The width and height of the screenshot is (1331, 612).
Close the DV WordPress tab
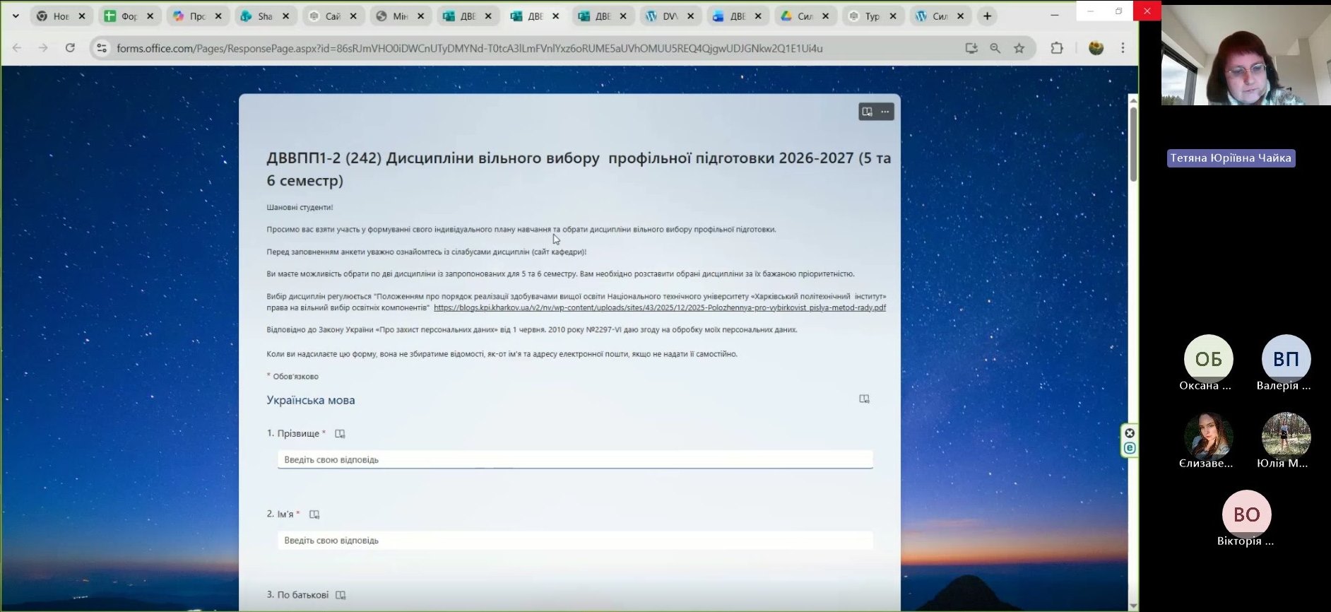[690, 16]
